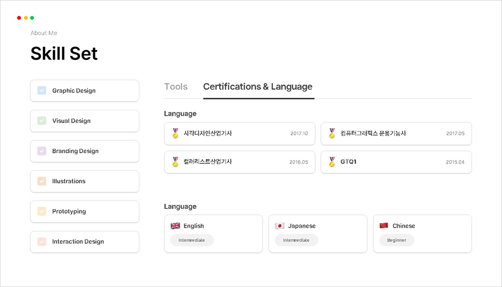This screenshot has height=287, width=502.
Task: Toggle the Visual Design green checkbox
Action: [x=42, y=121]
